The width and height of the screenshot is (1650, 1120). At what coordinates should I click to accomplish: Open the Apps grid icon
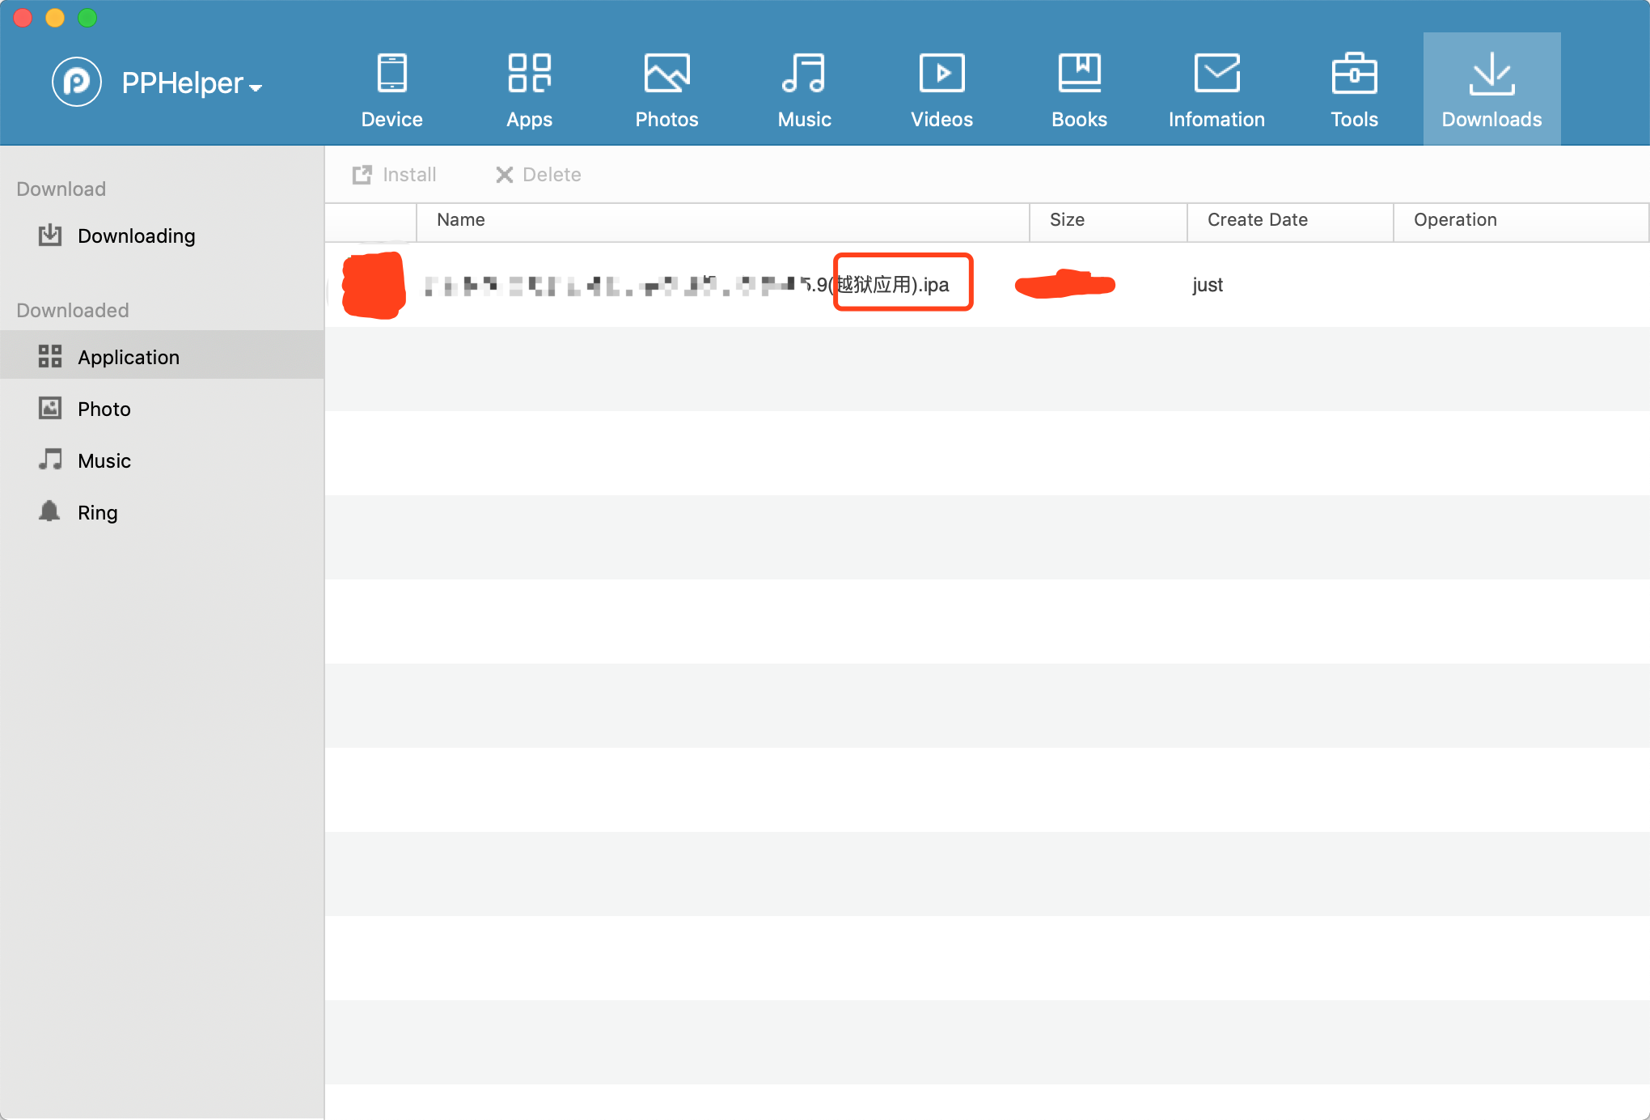point(529,74)
